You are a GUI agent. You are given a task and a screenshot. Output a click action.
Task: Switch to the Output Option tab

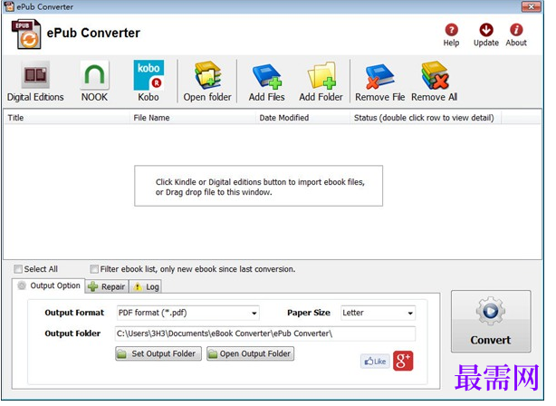49,285
